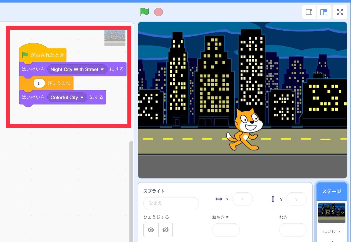Select the stage backdrop thumbnail
Viewport: 351px width, 242px height.
(x=332, y=213)
